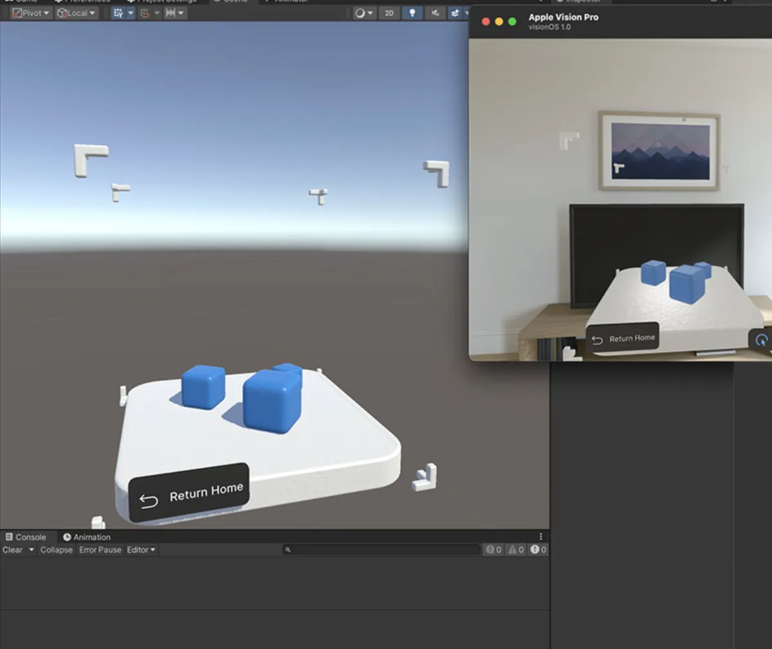Click Clear in the Console toolbar

(12, 549)
